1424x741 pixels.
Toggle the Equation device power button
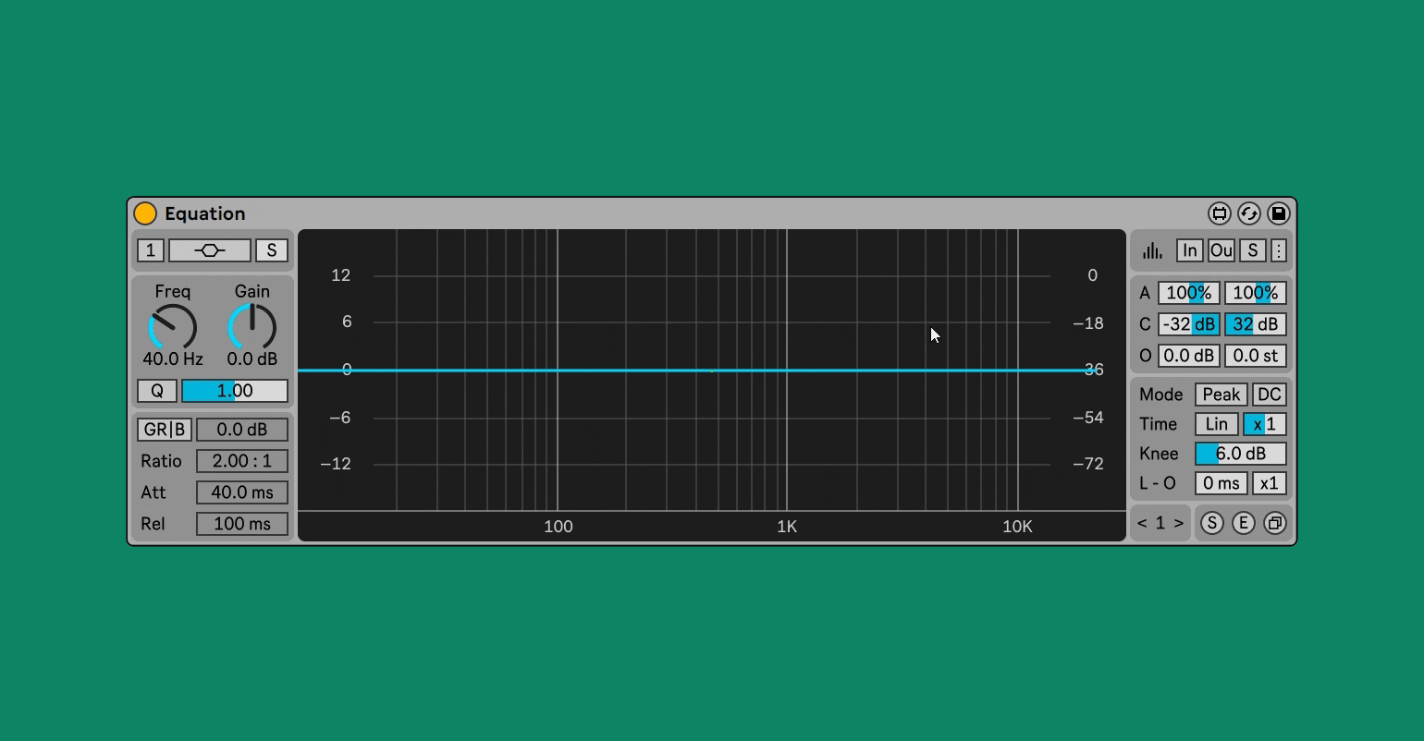click(145, 213)
